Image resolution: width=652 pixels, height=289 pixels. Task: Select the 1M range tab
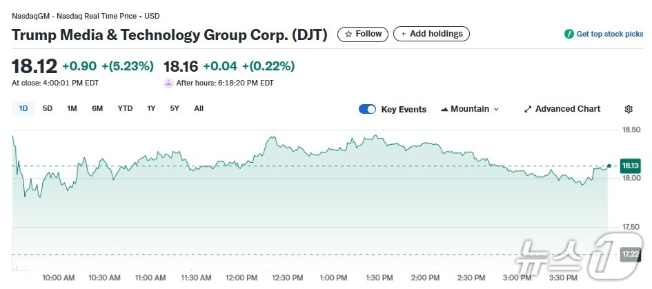click(72, 108)
